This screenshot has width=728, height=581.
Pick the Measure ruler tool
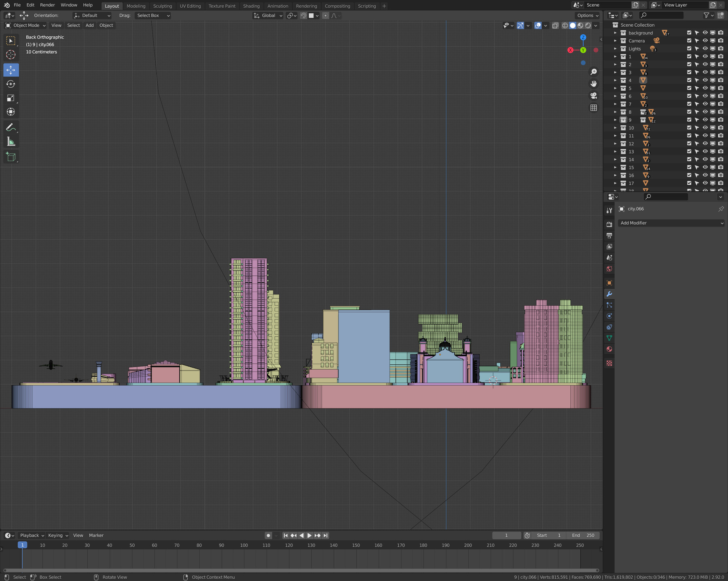(x=11, y=142)
